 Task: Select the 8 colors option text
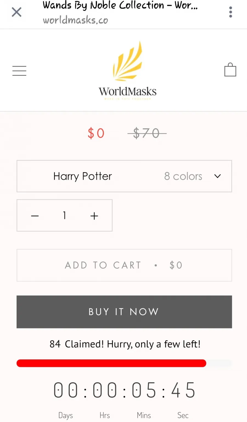(183, 176)
